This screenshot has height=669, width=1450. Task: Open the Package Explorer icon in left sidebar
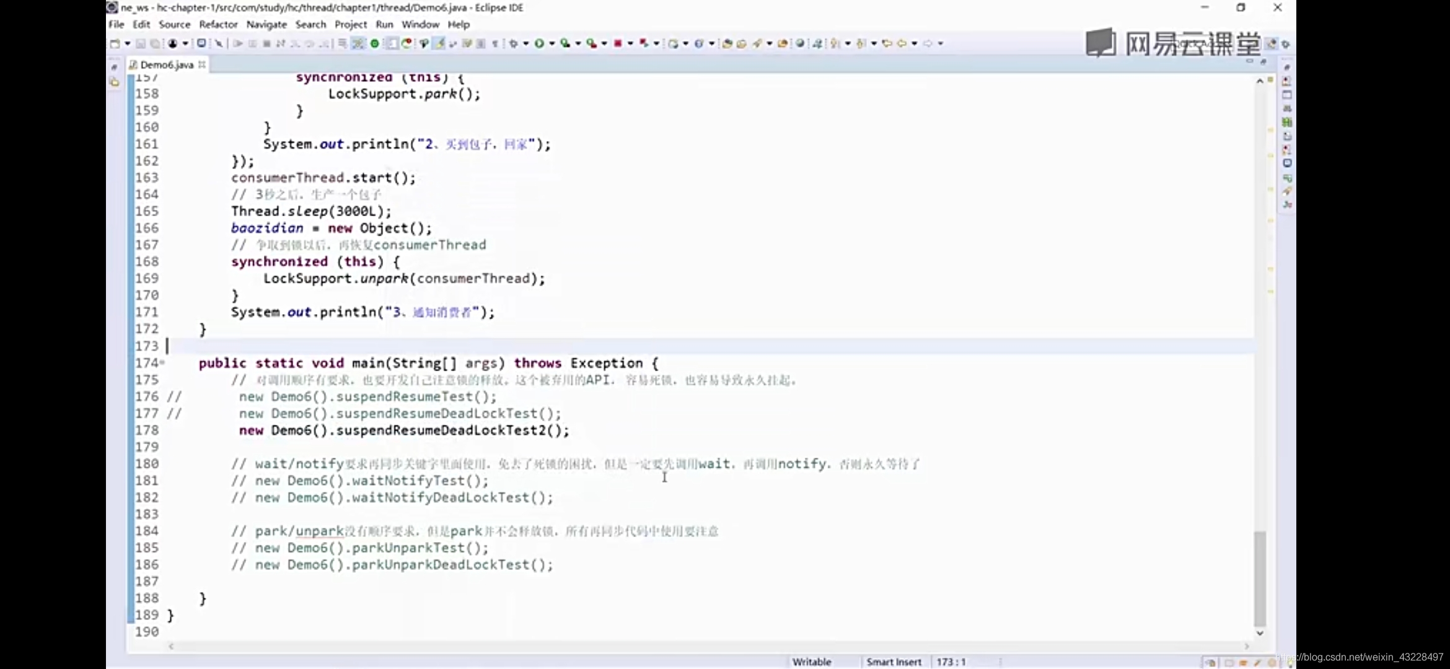(114, 82)
